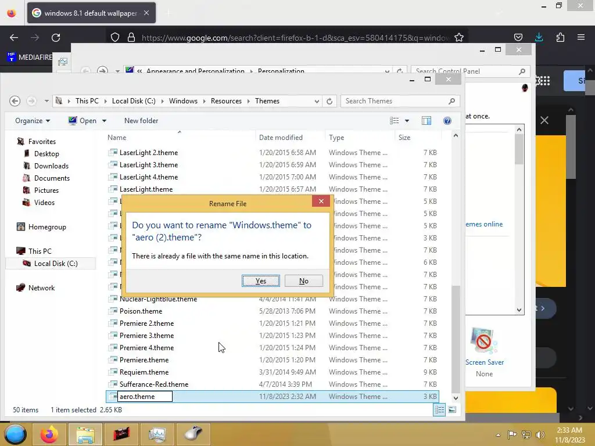The image size is (595, 446).
Task: Close the Rename File dialog
Action: click(x=321, y=201)
